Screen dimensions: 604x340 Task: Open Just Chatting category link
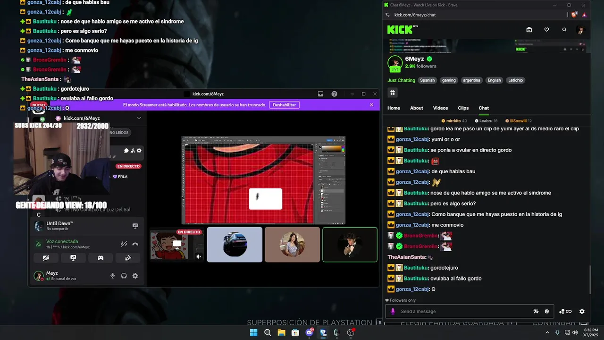pyautogui.click(x=402, y=80)
